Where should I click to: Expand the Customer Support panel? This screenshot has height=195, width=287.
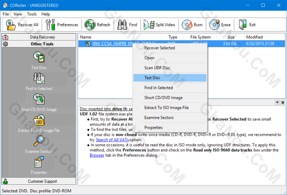click(39, 181)
